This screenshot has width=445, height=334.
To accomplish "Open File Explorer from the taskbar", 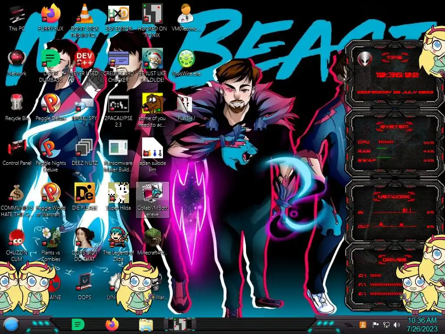I will 146,325.
